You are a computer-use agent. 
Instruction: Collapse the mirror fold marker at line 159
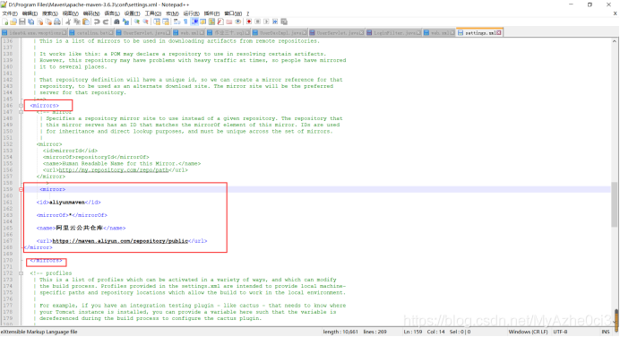pos(21,189)
